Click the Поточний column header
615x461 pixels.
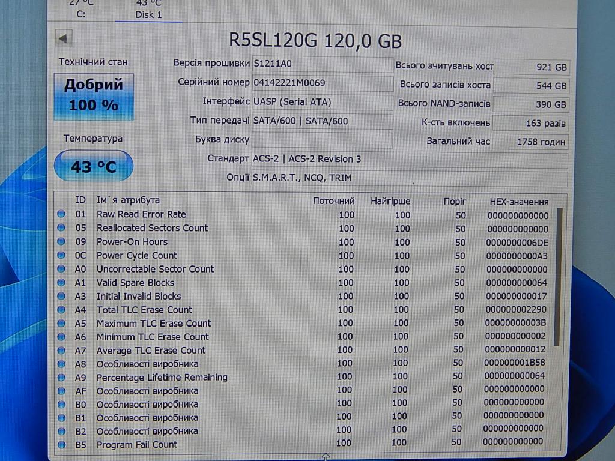(334, 201)
